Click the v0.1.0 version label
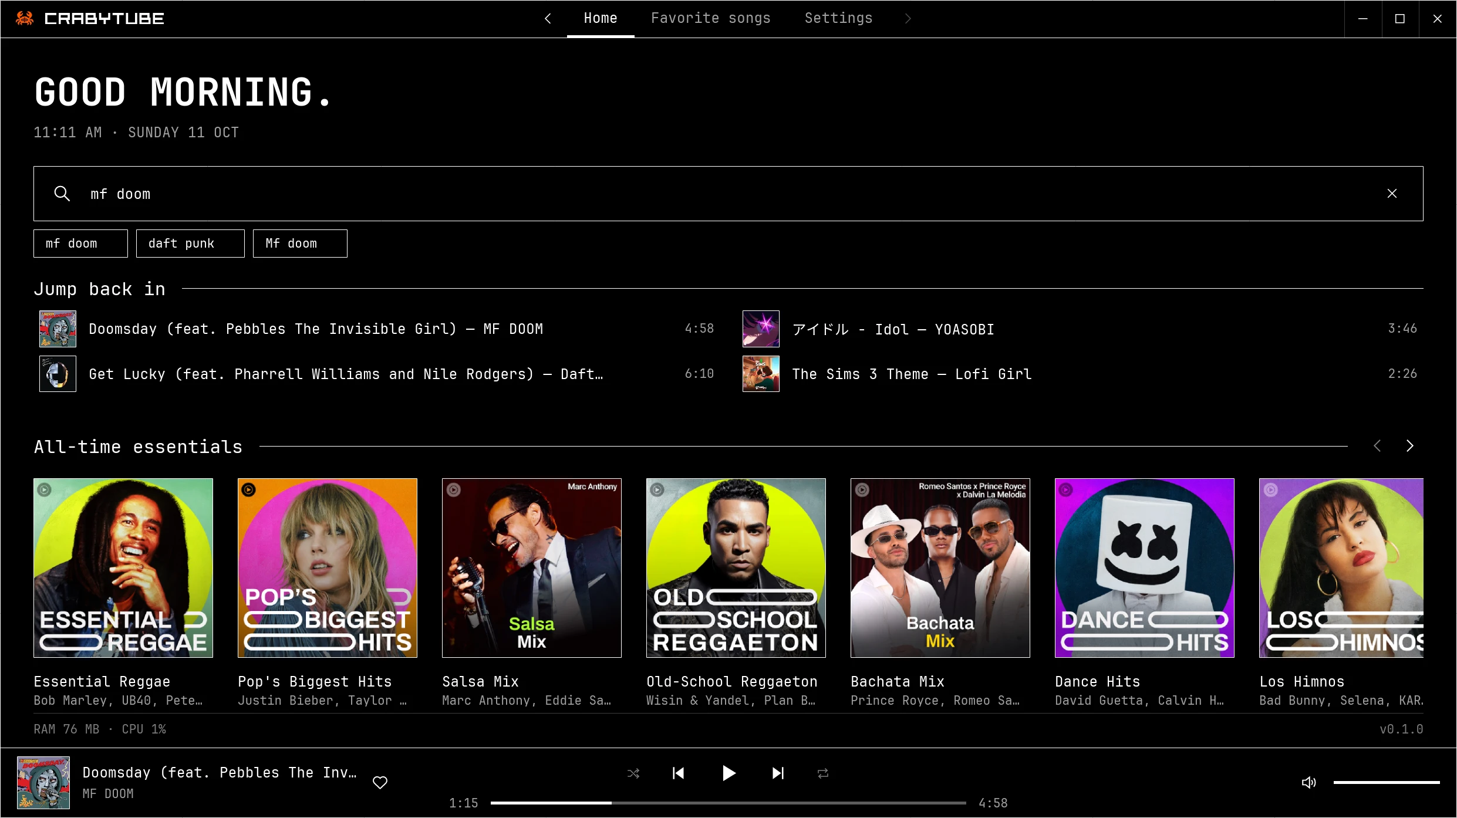Screen dimensions: 1457x818 click(x=1401, y=729)
